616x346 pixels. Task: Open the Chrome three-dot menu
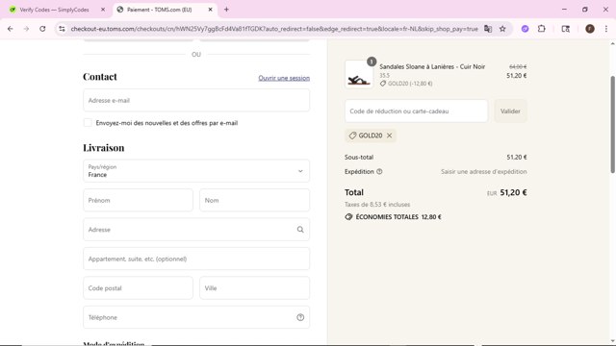point(606,29)
